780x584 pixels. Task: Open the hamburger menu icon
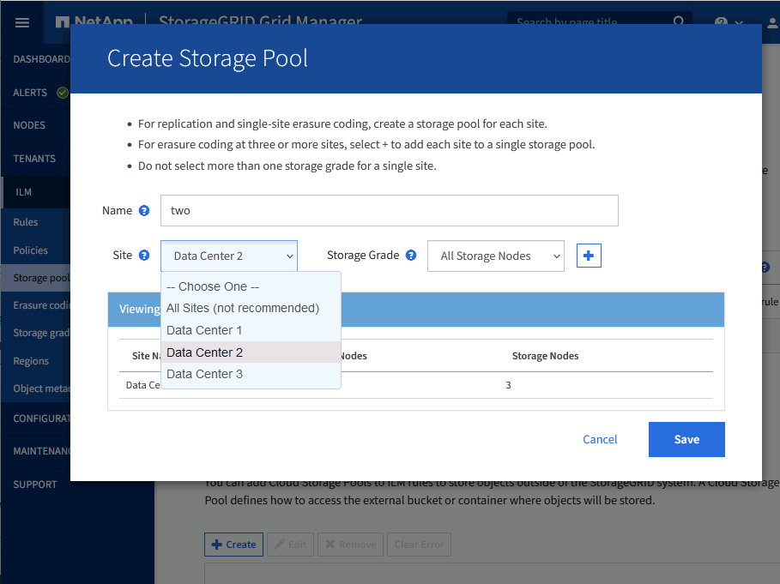pyautogui.click(x=22, y=22)
